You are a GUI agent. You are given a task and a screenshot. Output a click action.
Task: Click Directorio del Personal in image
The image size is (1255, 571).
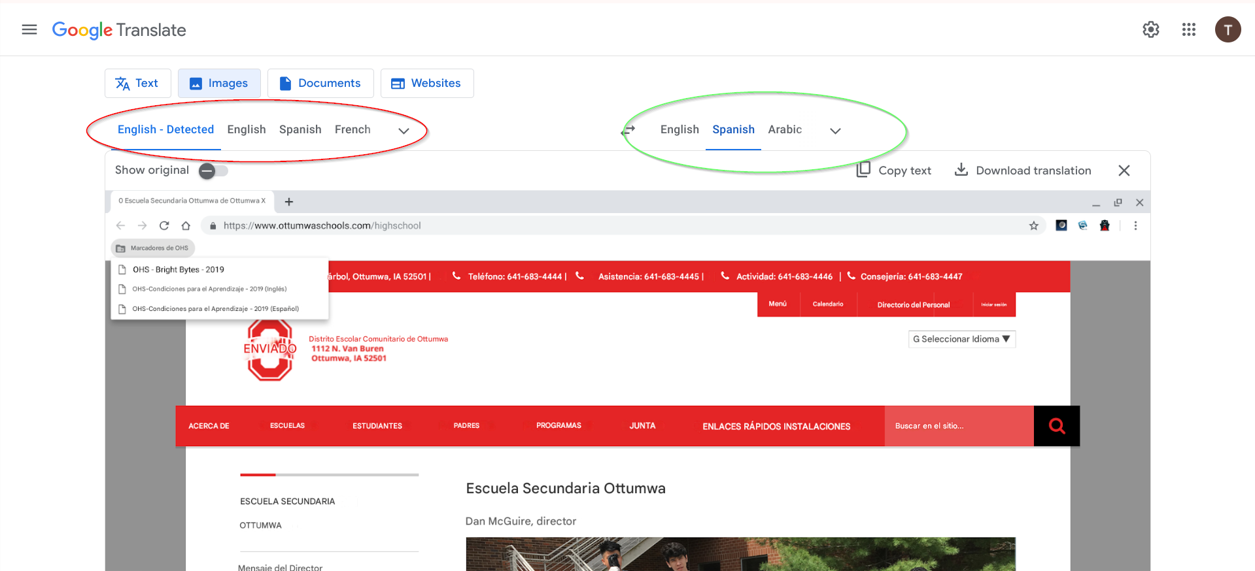pos(914,304)
